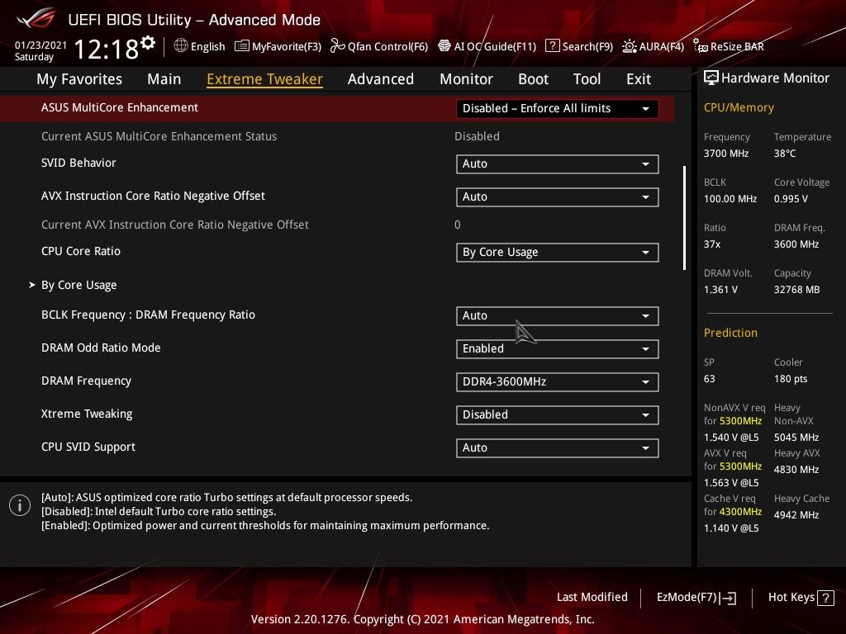Open the Advanced tab
846x634 pixels.
coord(381,79)
